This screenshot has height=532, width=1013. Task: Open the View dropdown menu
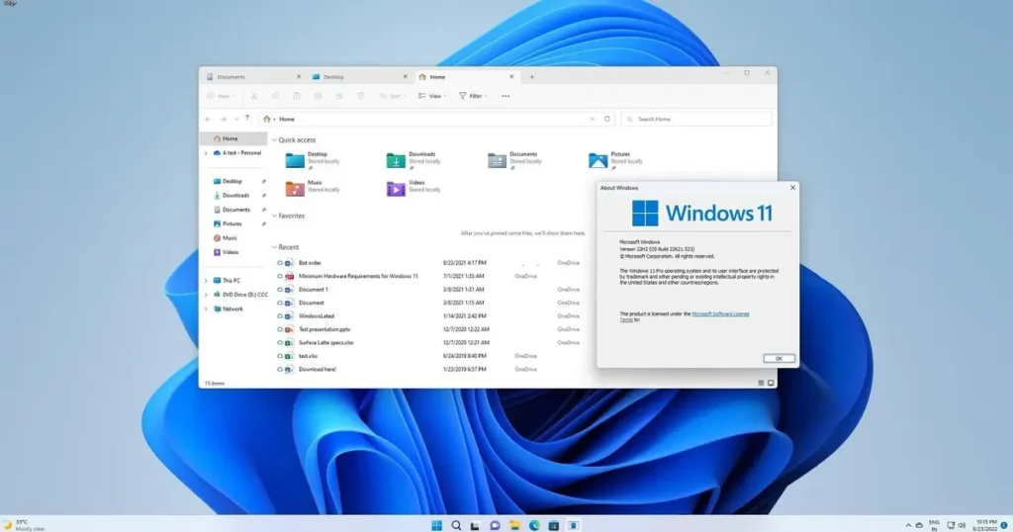point(432,96)
